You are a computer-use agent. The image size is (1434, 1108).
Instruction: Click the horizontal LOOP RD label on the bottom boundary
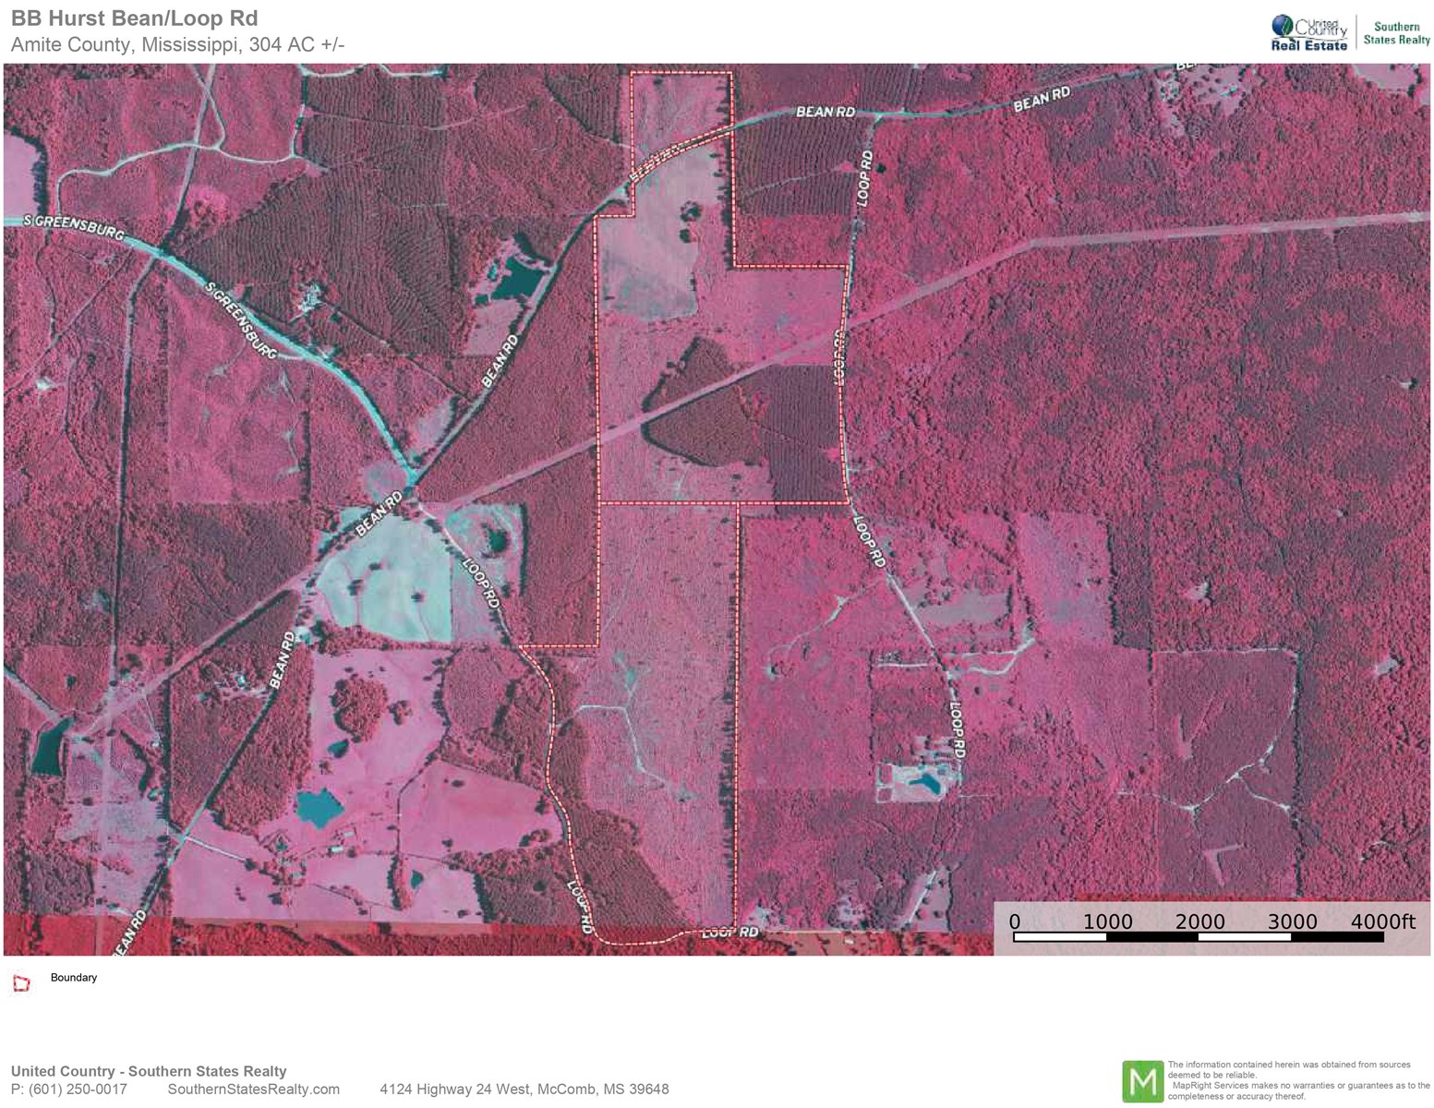[x=729, y=933]
